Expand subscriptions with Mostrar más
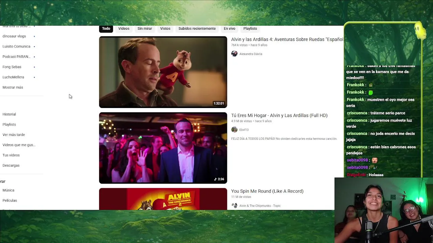Image resolution: width=433 pixels, height=243 pixels. tap(13, 87)
